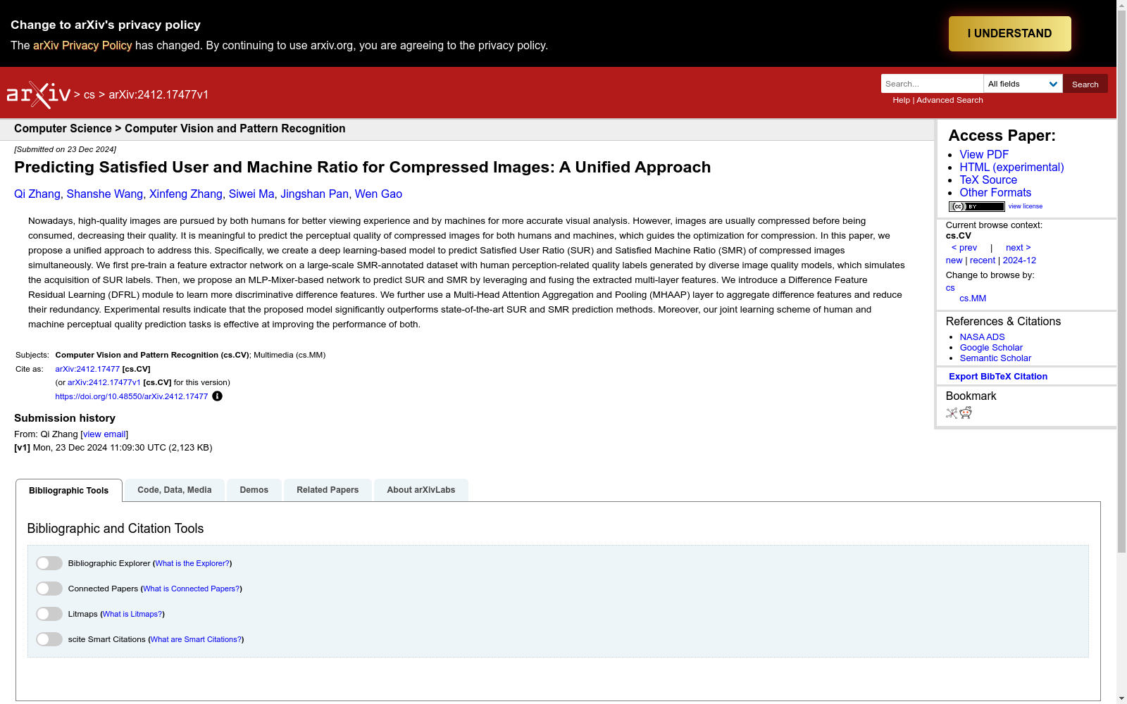Click cs breadcrumb in header

tap(89, 95)
